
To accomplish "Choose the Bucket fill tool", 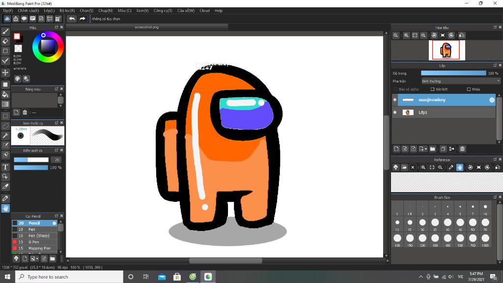I will coord(5,94).
